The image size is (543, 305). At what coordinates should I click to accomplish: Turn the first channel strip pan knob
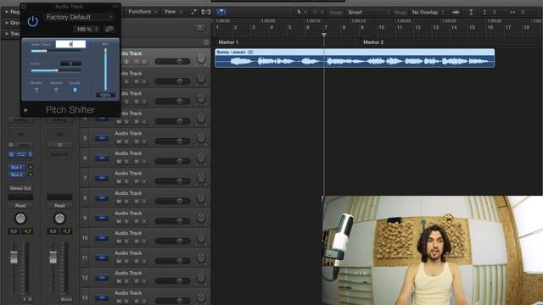pyautogui.click(x=20, y=219)
